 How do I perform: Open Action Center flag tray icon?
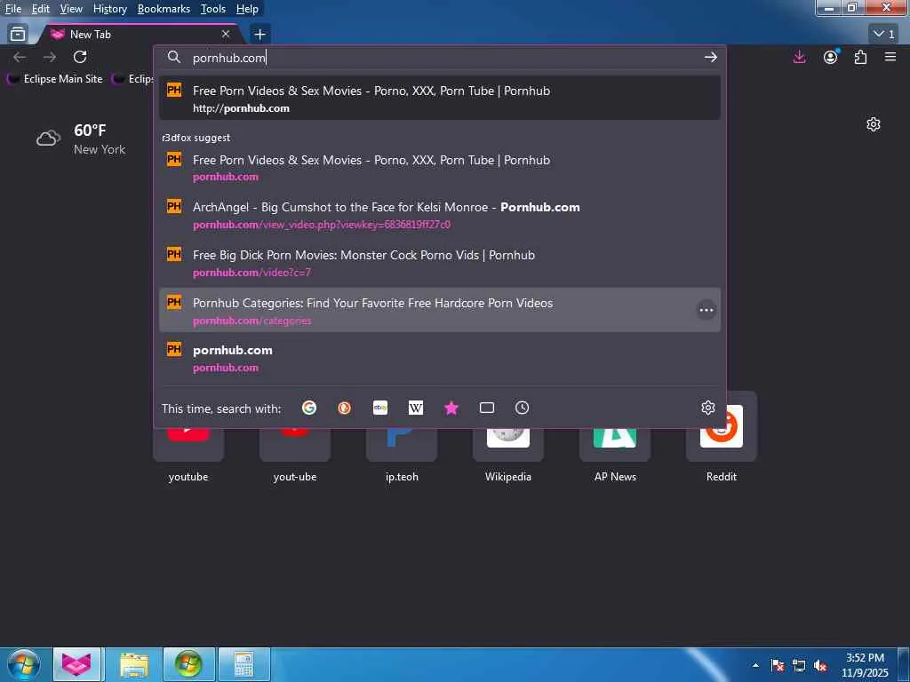pyautogui.click(x=778, y=665)
